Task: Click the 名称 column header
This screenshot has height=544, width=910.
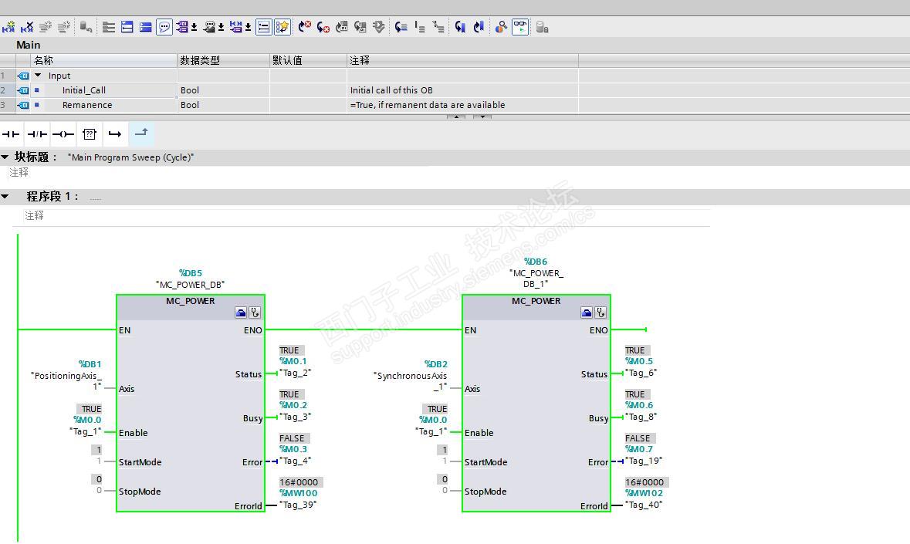Action: 103,60
